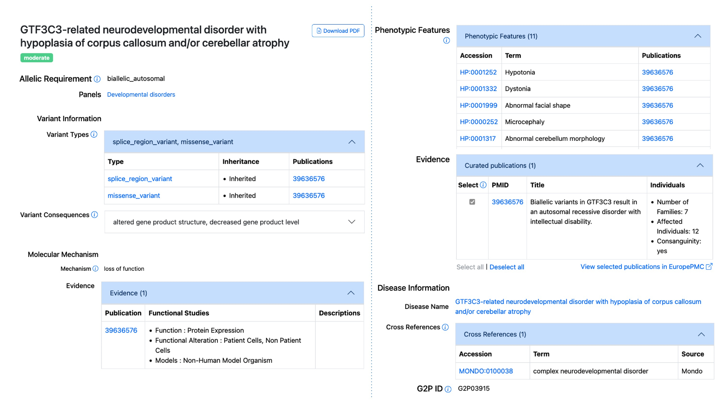
Task: Click the greyed Select all link
Action: point(470,267)
